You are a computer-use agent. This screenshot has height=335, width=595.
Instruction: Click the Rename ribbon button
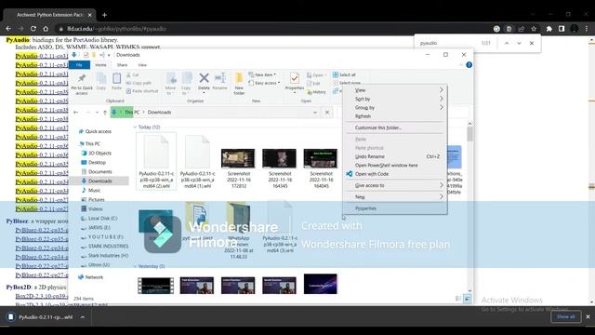pyautogui.click(x=219, y=81)
